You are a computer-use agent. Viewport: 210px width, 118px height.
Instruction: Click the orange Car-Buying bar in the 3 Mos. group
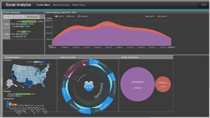(23, 27)
